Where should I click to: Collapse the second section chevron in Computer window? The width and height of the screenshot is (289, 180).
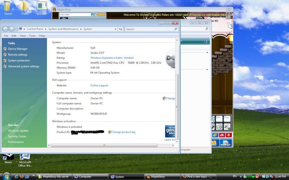tap(207, 69)
